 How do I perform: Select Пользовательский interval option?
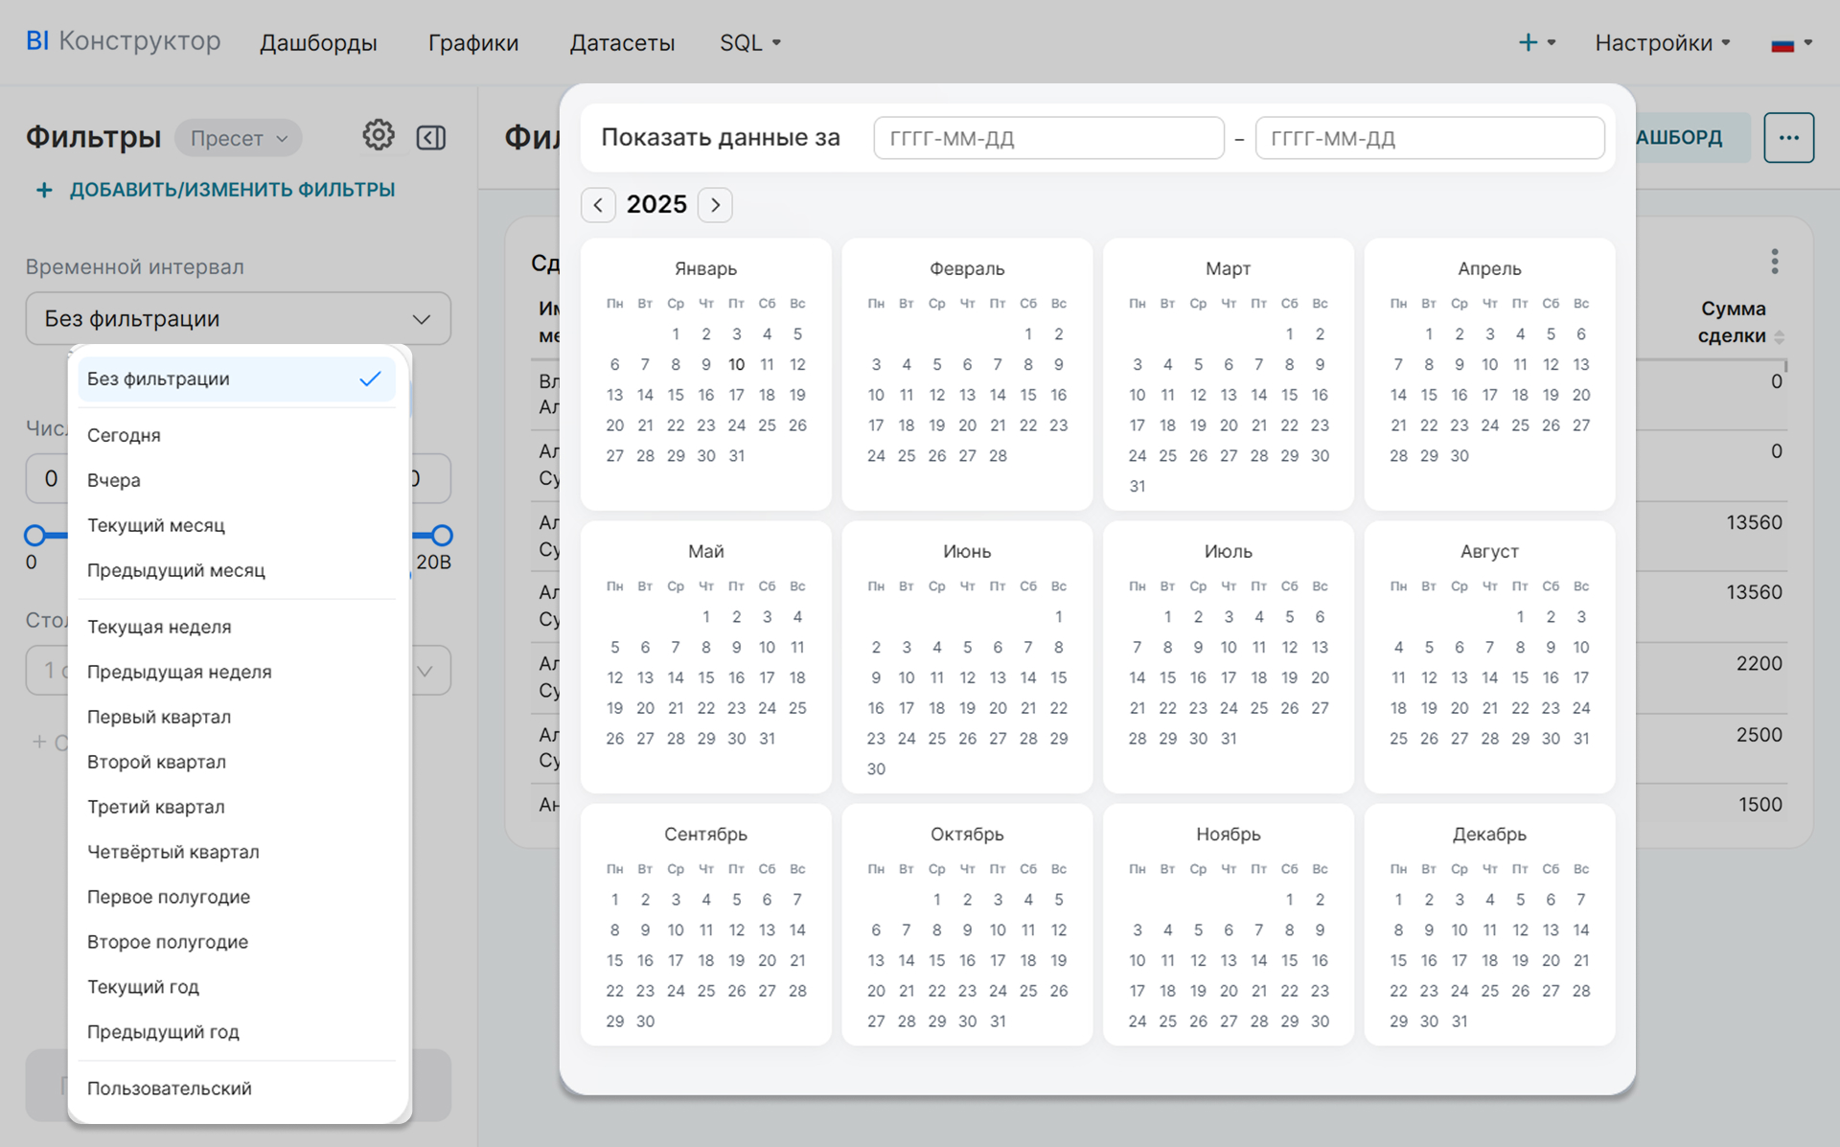tap(170, 1090)
